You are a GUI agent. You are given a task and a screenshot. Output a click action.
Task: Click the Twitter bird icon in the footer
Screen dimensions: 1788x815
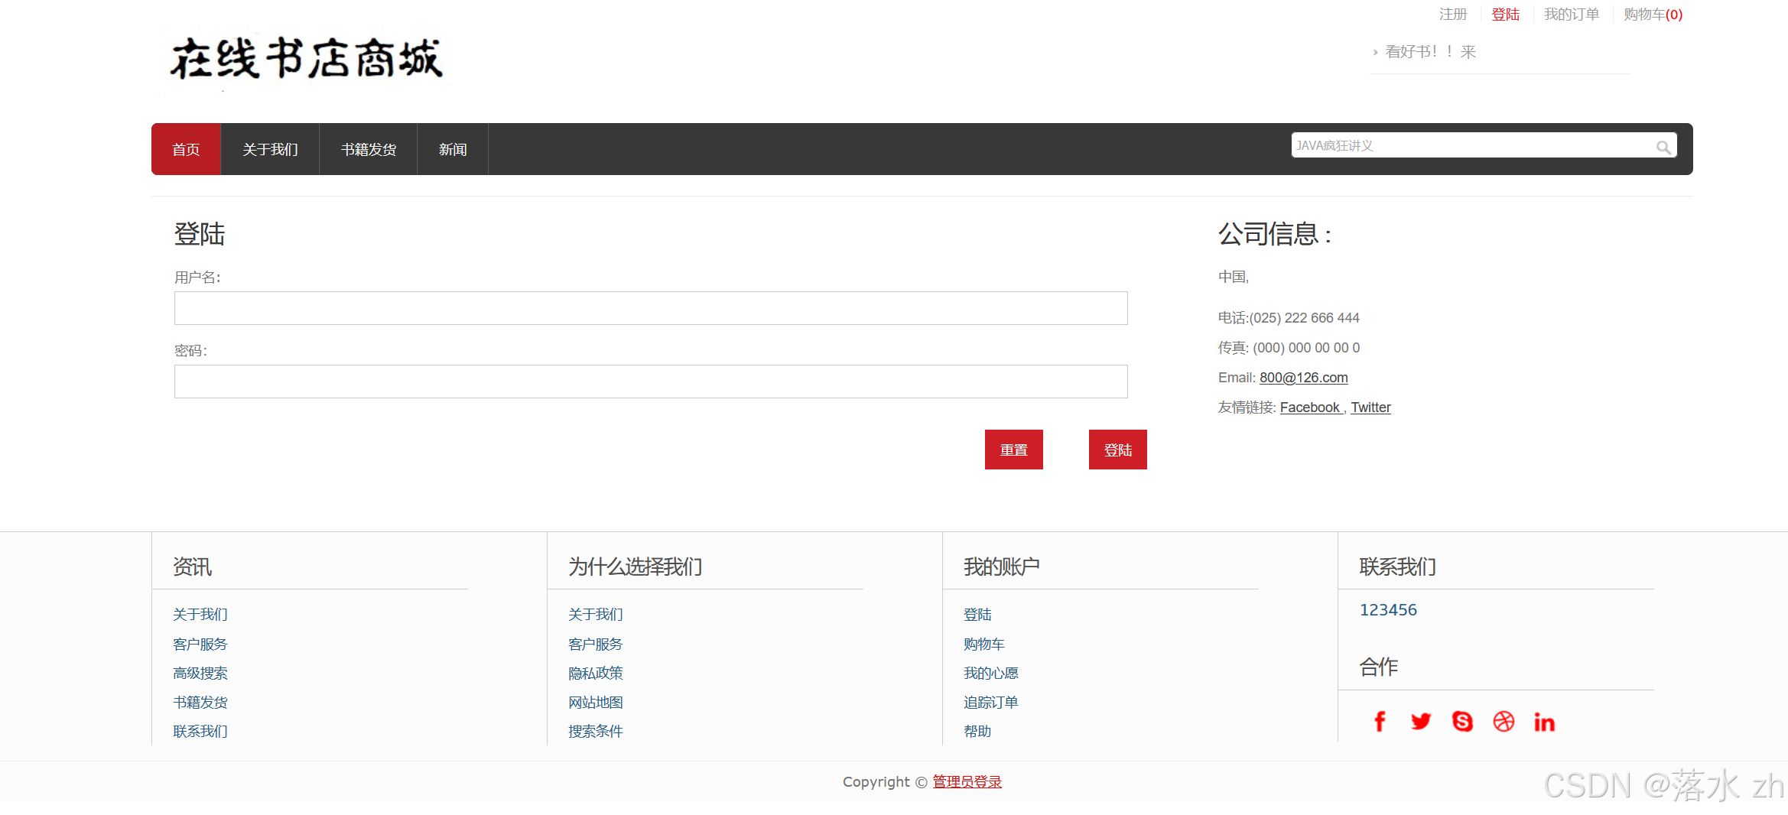click(1421, 722)
